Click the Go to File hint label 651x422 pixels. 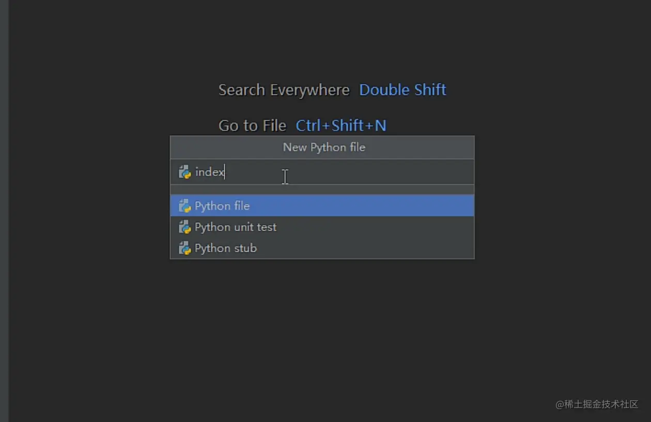point(252,125)
